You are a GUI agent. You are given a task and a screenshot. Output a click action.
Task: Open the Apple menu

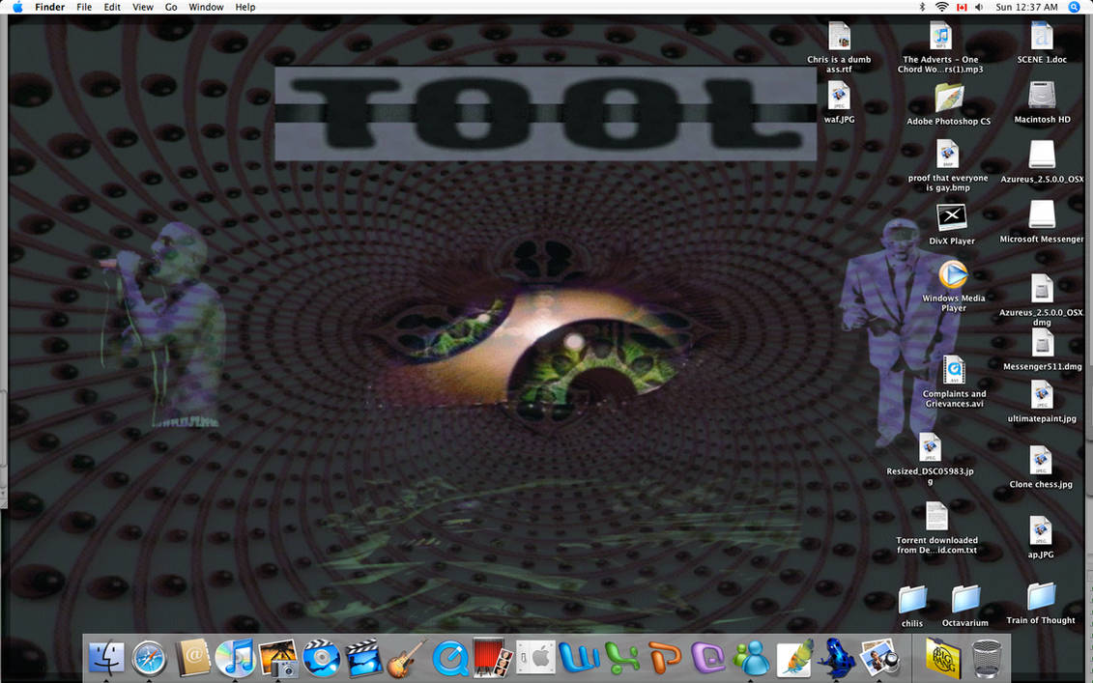[x=17, y=7]
